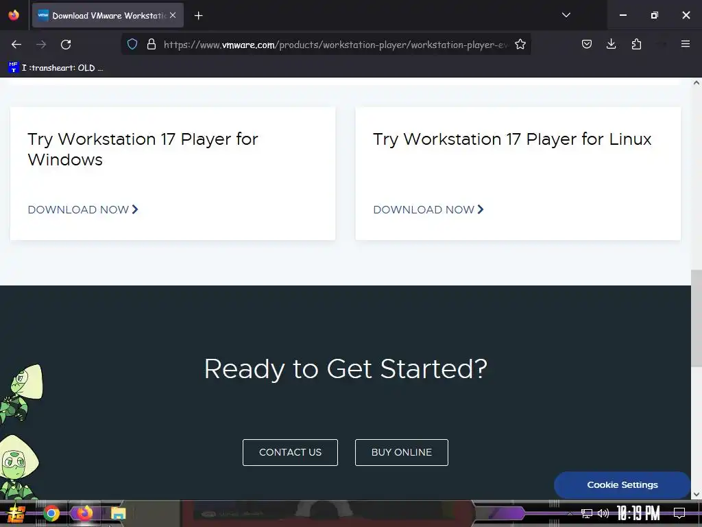Download Workstation 17 Player for Linux
The height and width of the screenshot is (527, 702).
point(428,209)
